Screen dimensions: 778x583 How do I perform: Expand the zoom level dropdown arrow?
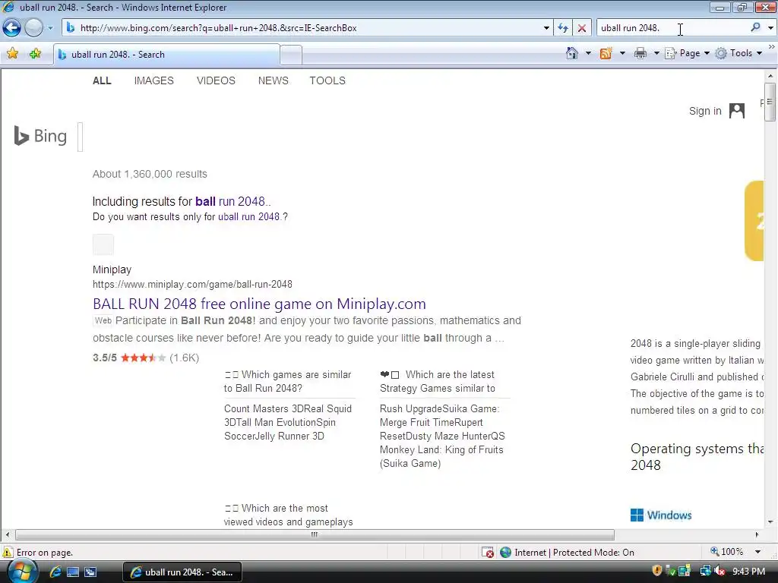(x=757, y=552)
